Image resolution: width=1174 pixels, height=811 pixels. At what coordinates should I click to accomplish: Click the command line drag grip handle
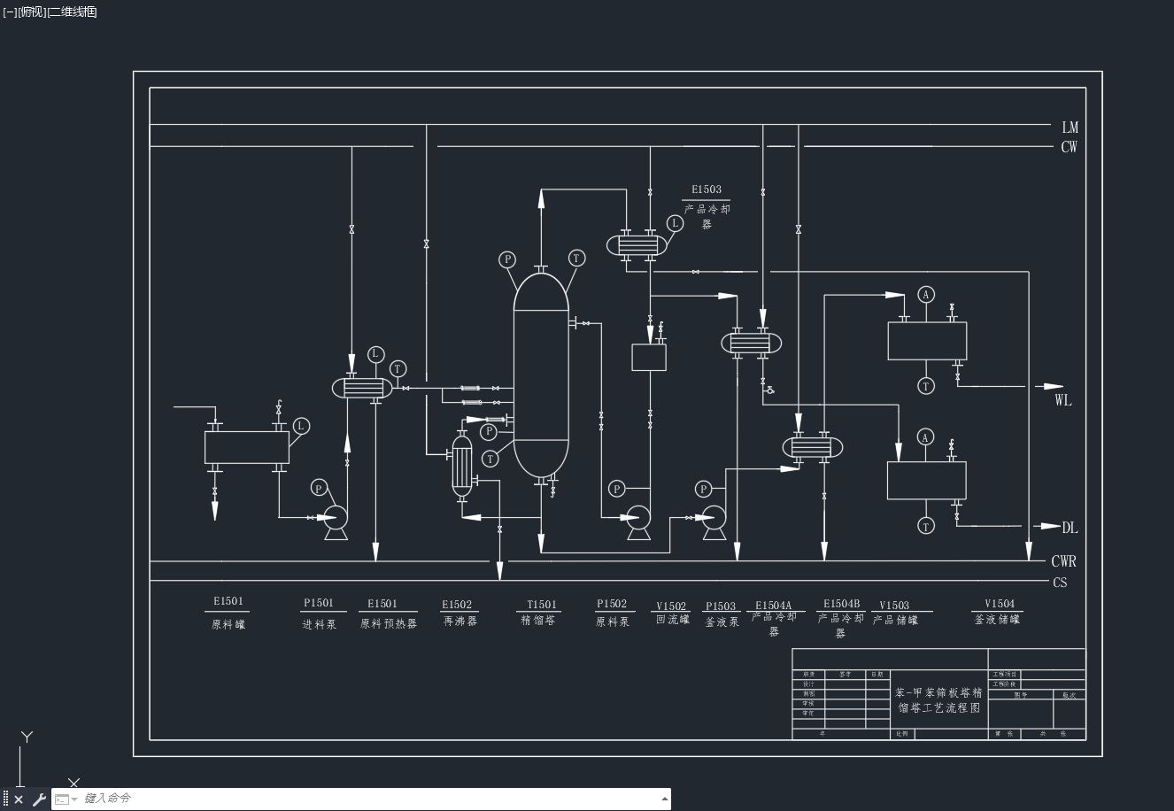click(5, 799)
